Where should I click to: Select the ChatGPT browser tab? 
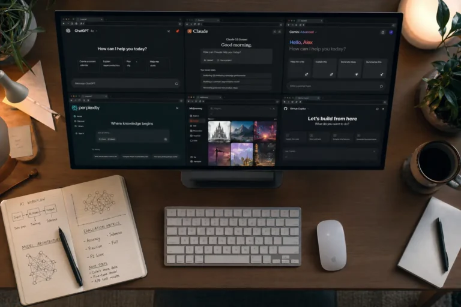click(91, 19)
